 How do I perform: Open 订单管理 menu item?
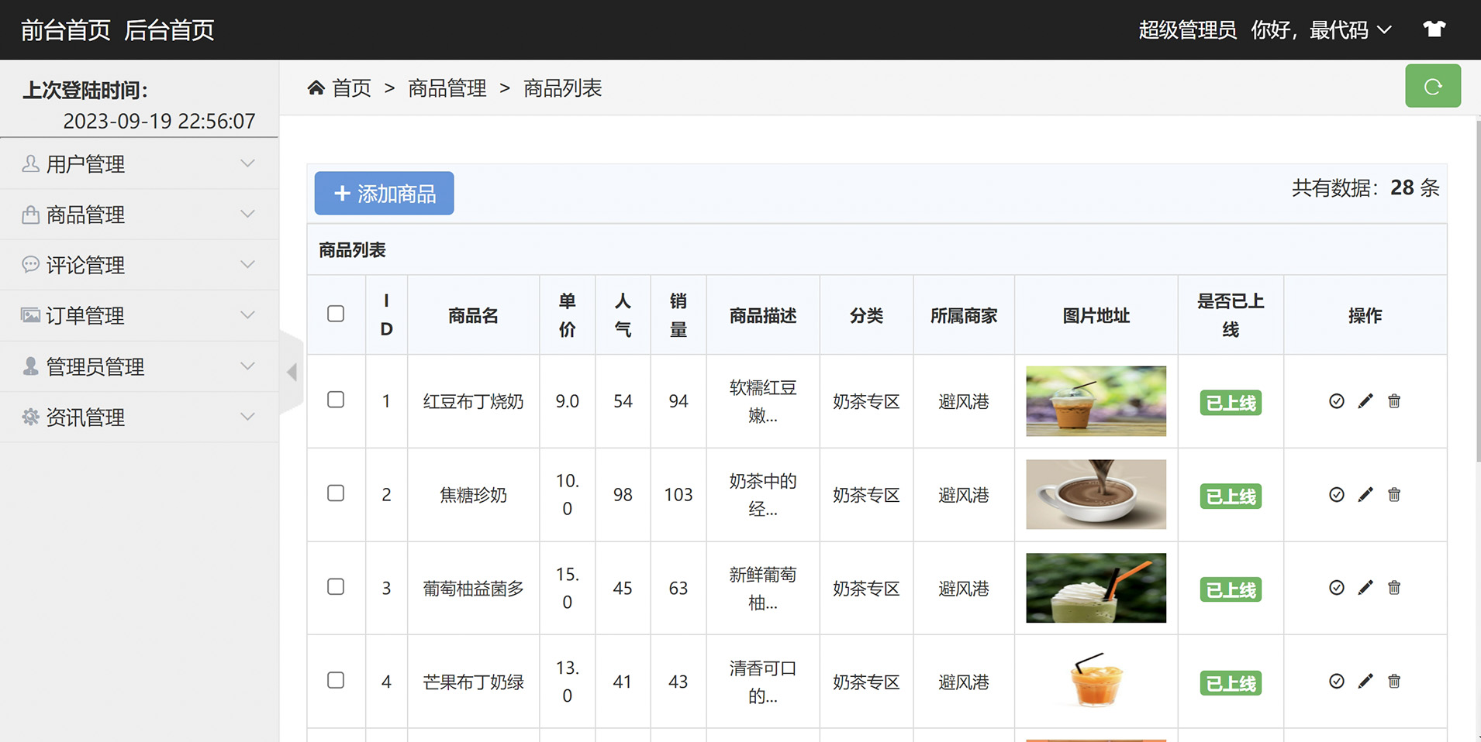(x=140, y=316)
